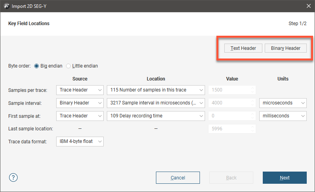Close the Import 2D SEG-Y dialog

coord(308,6)
